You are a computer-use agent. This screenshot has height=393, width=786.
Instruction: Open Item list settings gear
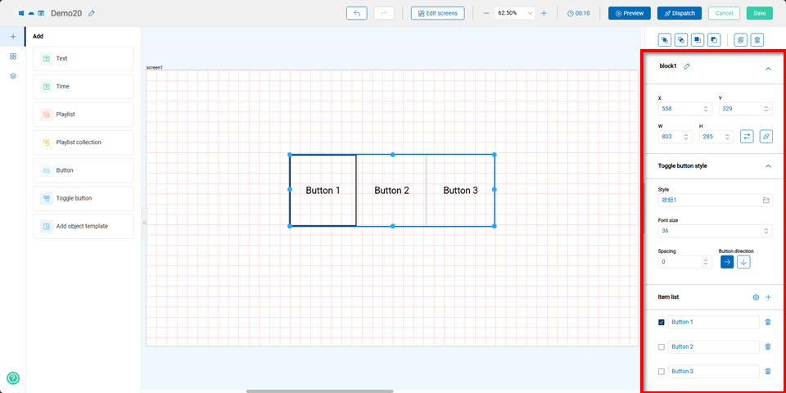pos(756,297)
